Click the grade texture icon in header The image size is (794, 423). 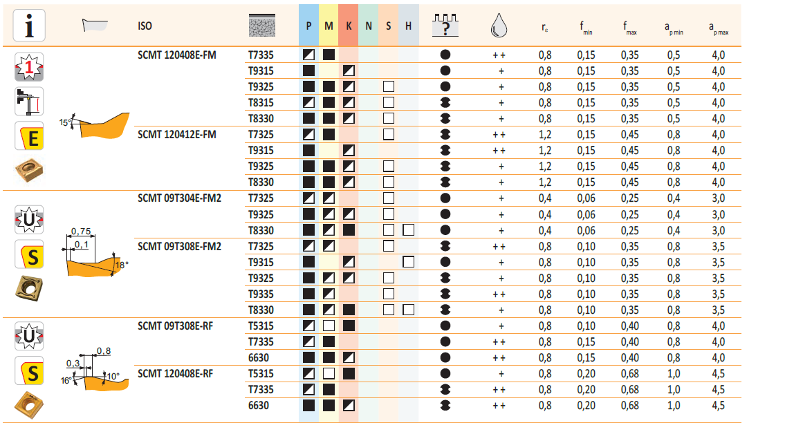pyautogui.click(x=263, y=26)
